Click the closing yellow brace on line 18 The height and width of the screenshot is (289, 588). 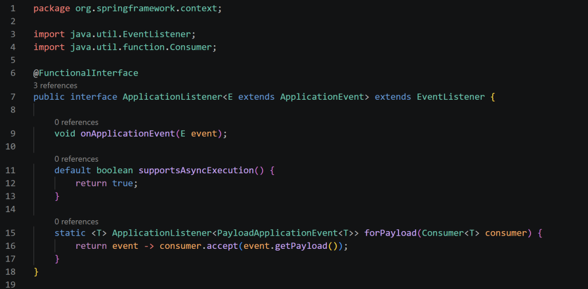pyautogui.click(x=36, y=271)
